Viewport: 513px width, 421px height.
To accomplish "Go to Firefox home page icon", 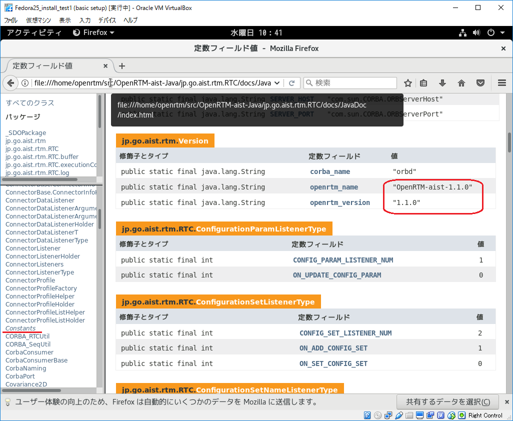I will pyautogui.click(x=461, y=83).
